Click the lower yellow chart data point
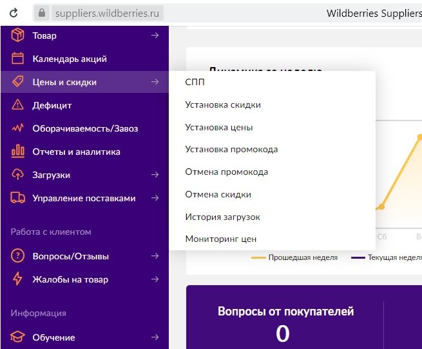The height and width of the screenshot is (349, 422). coord(381,206)
